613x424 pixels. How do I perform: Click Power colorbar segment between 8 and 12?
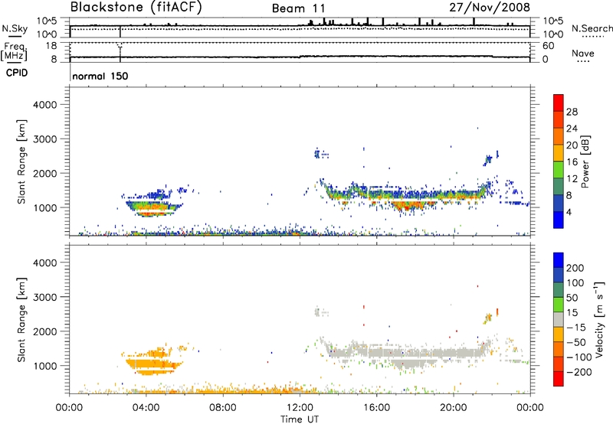[559, 186]
